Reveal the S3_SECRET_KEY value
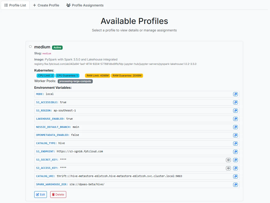The width and height of the screenshot is (270, 203). pyautogui.click(x=228, y=160)
